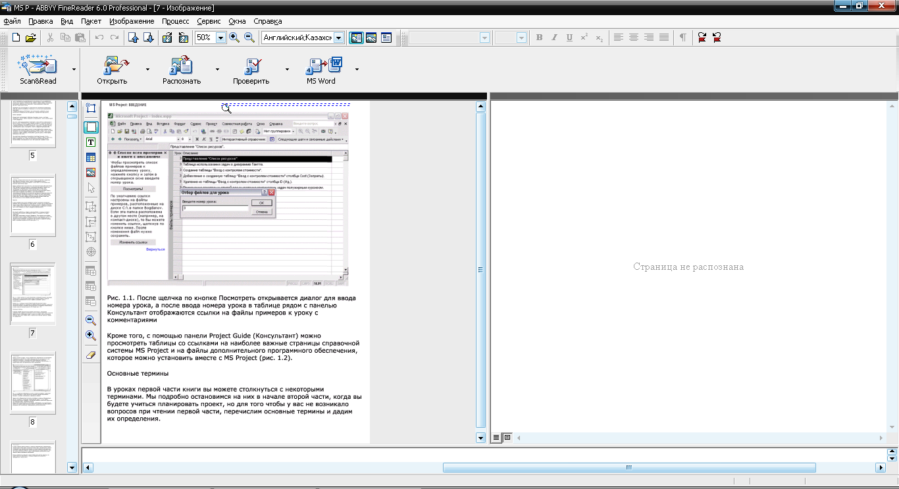Click the red flag with clockwise arrow icon

point(702,38)
